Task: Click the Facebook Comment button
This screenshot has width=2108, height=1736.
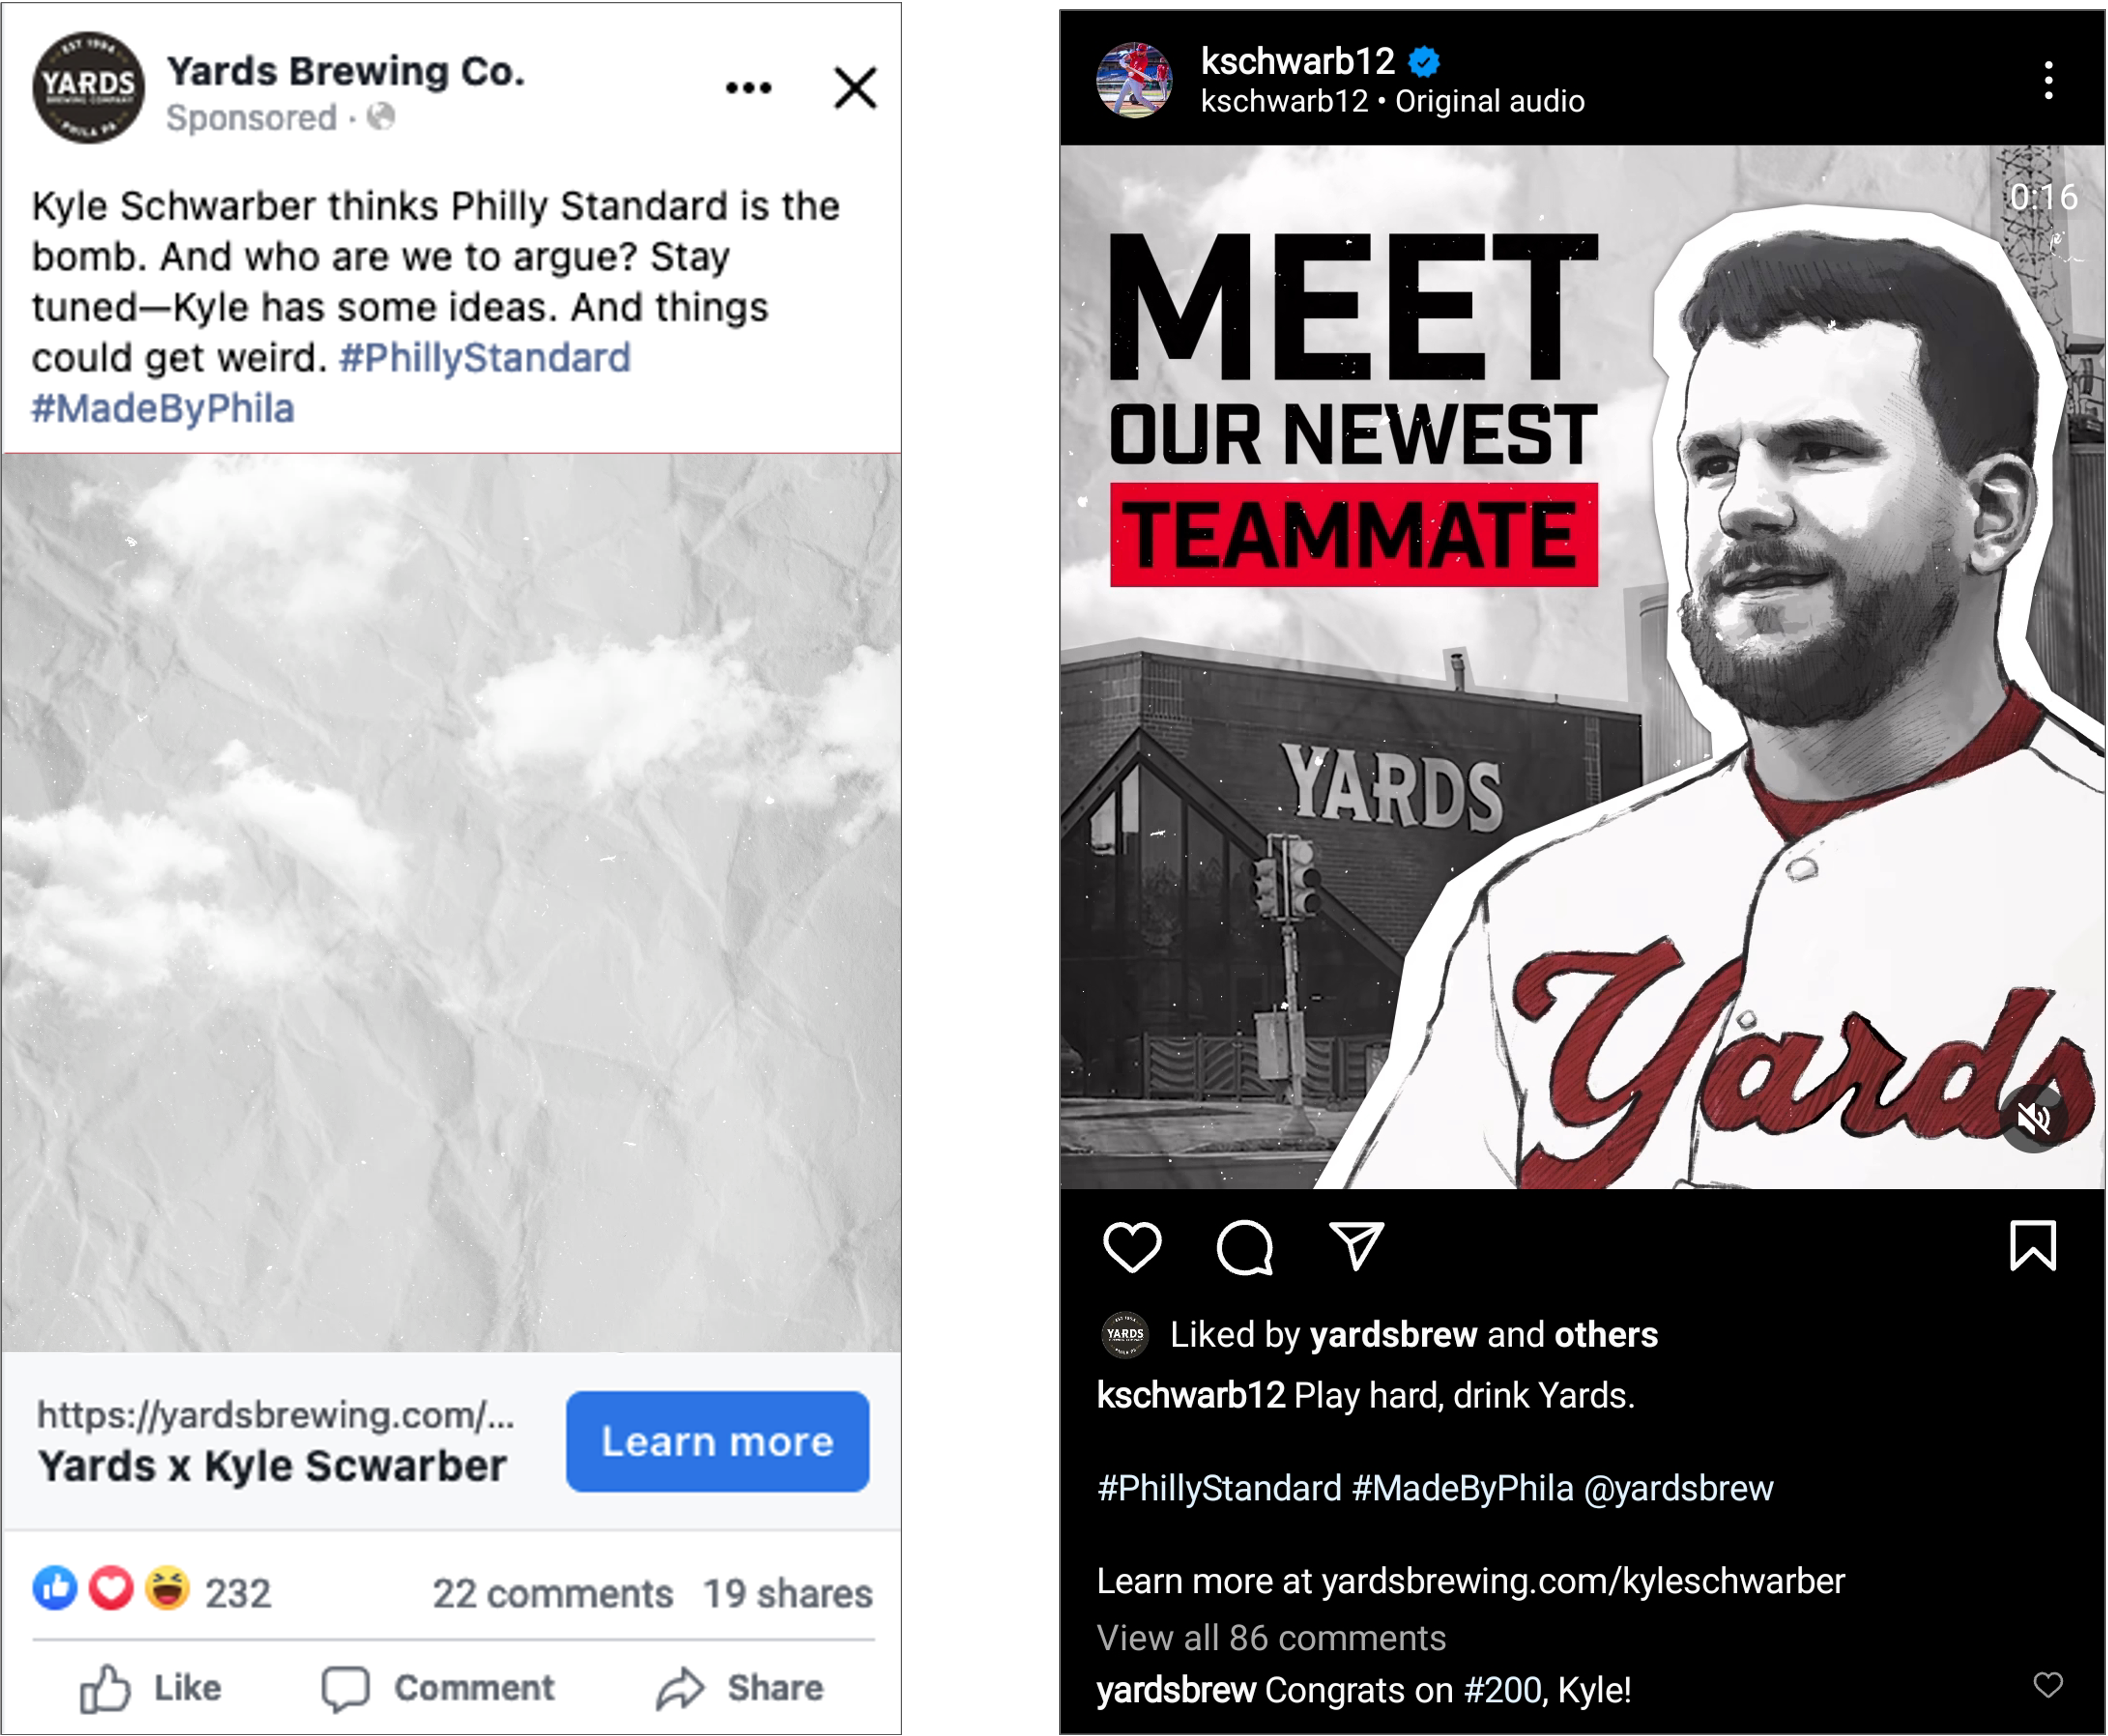Action: pyautogui.click(x=437, y=1688)
